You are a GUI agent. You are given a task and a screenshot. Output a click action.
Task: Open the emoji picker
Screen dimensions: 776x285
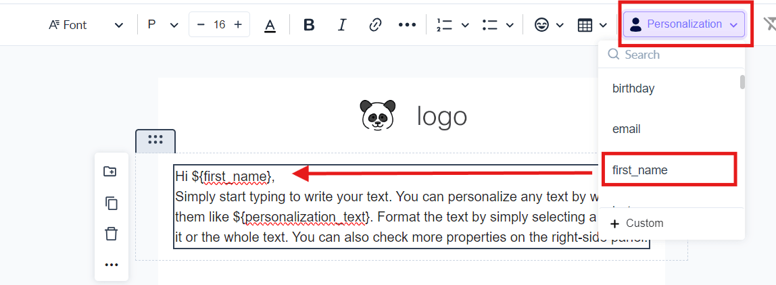(542, 25)
